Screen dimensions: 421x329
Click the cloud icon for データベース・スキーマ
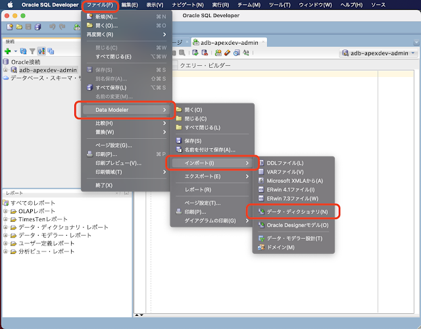point(6,78)
